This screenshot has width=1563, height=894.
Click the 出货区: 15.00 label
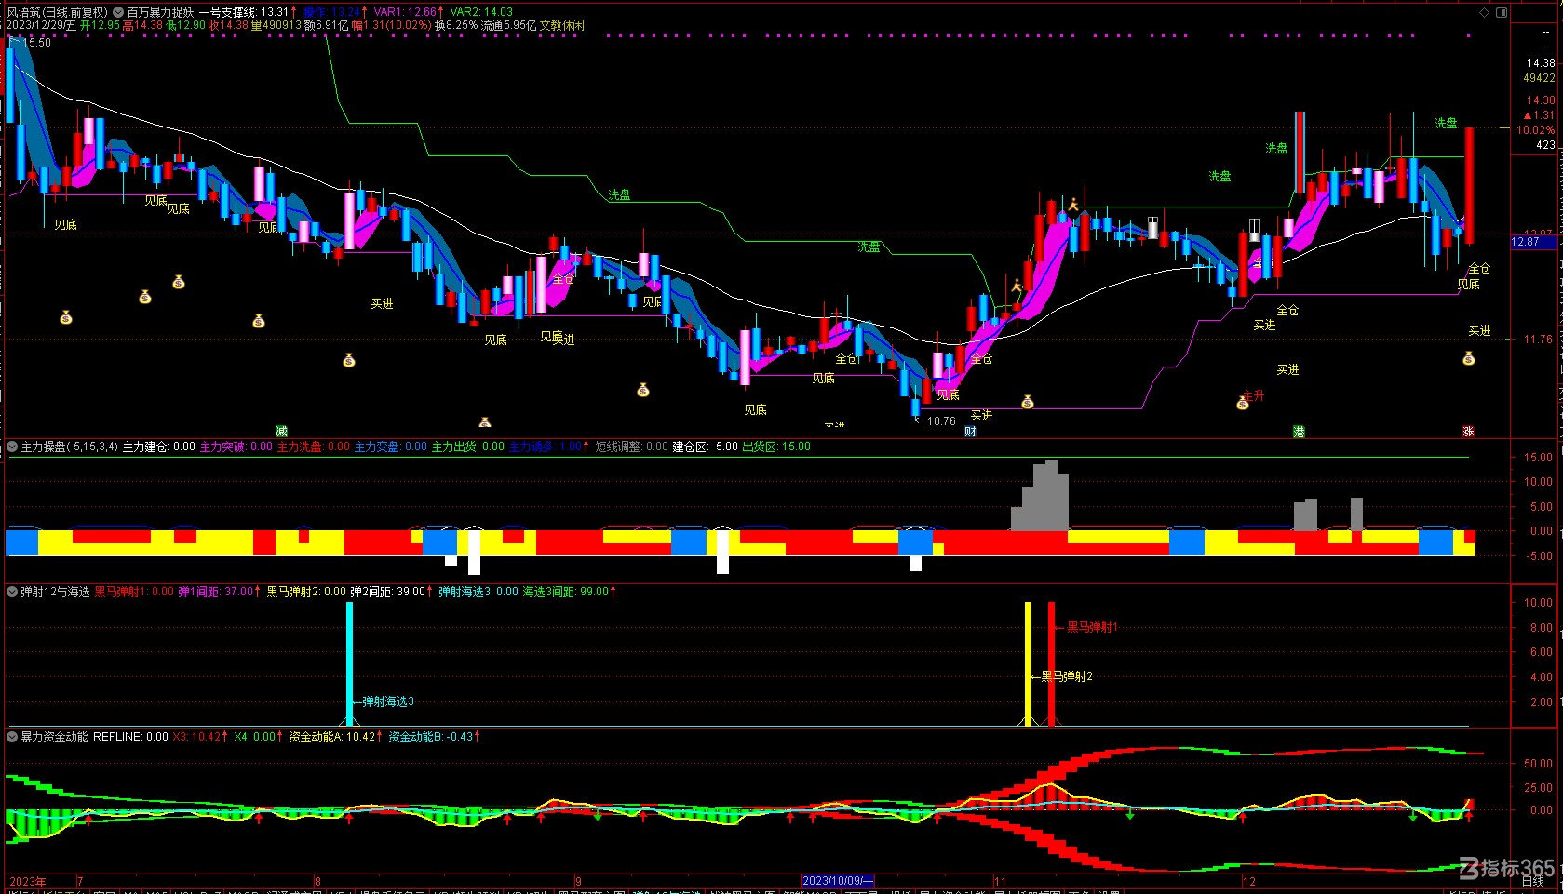point(776,447)
